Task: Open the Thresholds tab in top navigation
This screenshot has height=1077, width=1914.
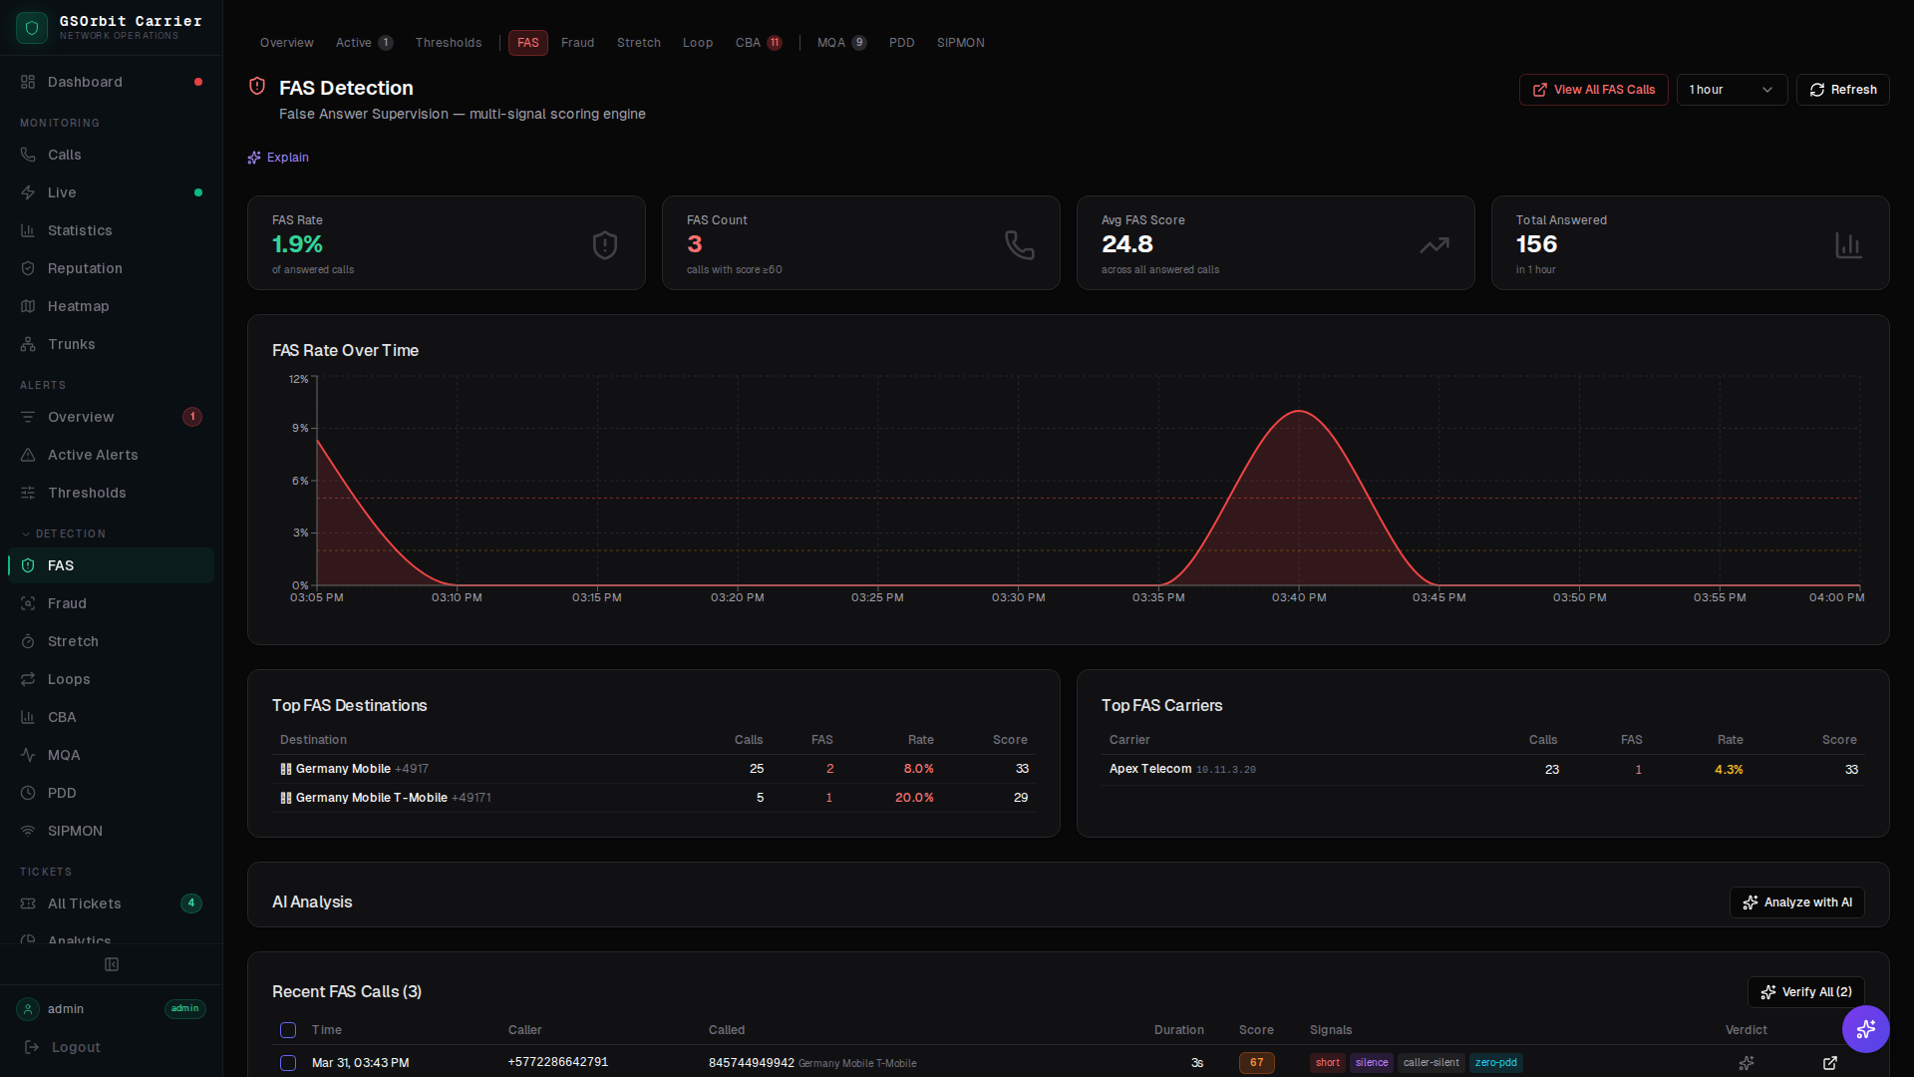Action: [449, 43]
